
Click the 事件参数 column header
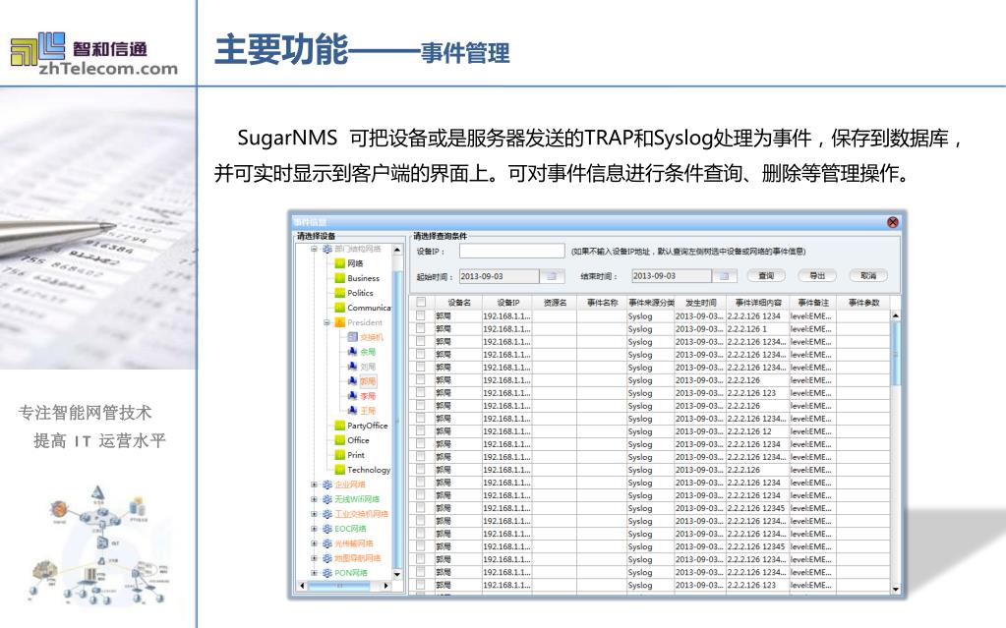(x=863, y=303)
